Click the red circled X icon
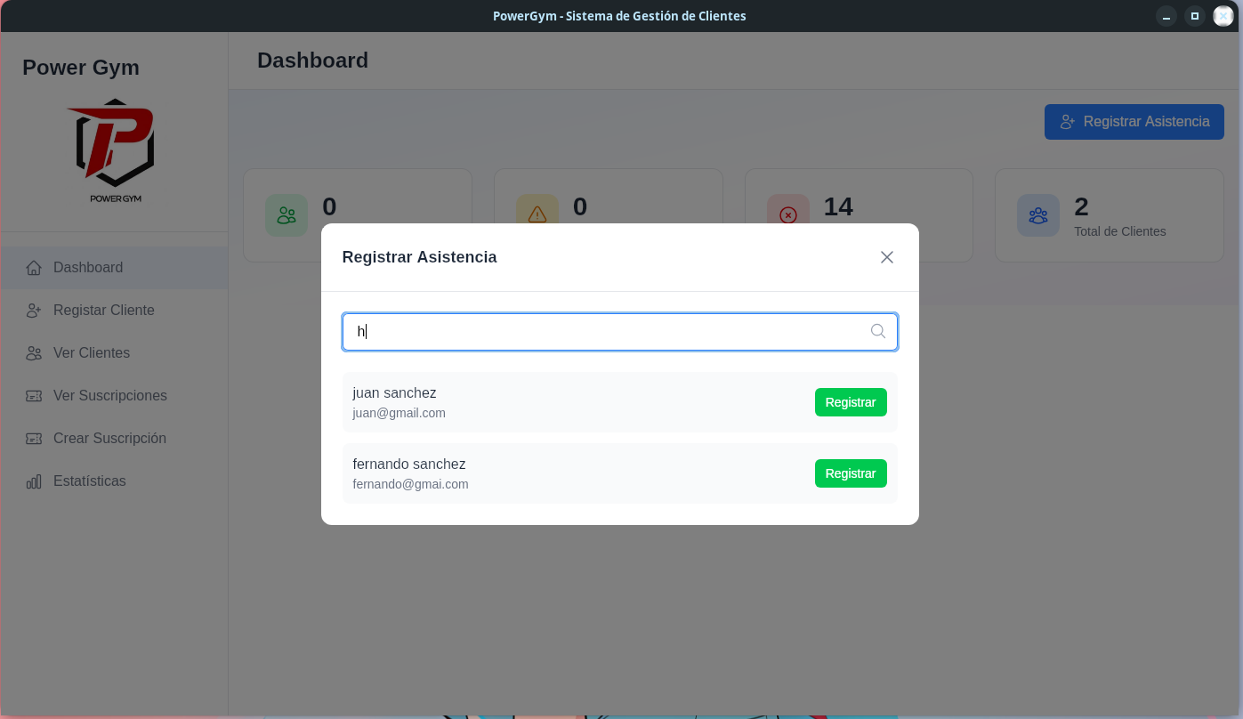The image size is (1243, 719). click(x=788, y=215)
